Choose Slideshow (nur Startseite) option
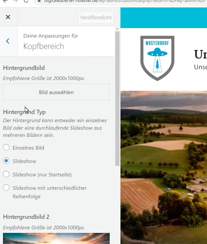Image resolution: width=207 pixels, height=244 pixels. pos(6,175)
